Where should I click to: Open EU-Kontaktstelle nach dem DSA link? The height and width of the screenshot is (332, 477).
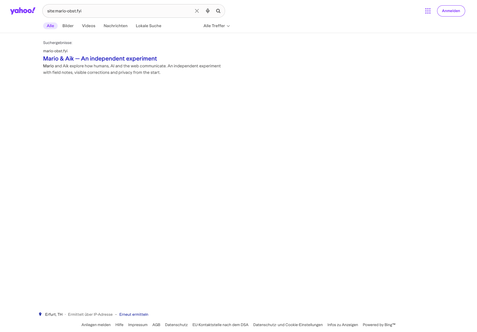coord(220,325)
